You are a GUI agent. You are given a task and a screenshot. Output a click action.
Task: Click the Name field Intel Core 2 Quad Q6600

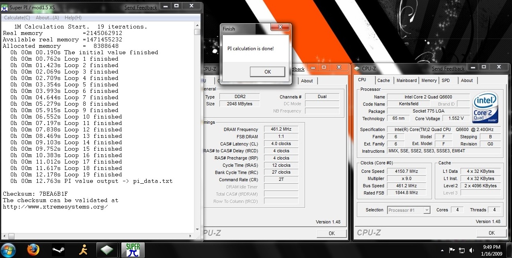point(428,97)
